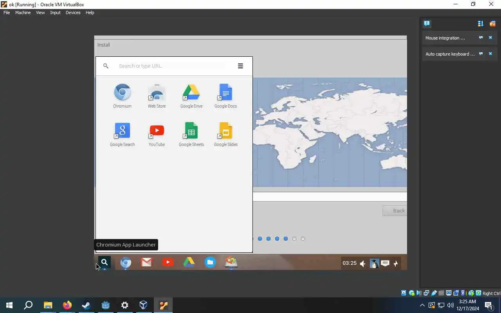
Task: Launch YouTube from the launcher grid
Action: pos(157,134)
